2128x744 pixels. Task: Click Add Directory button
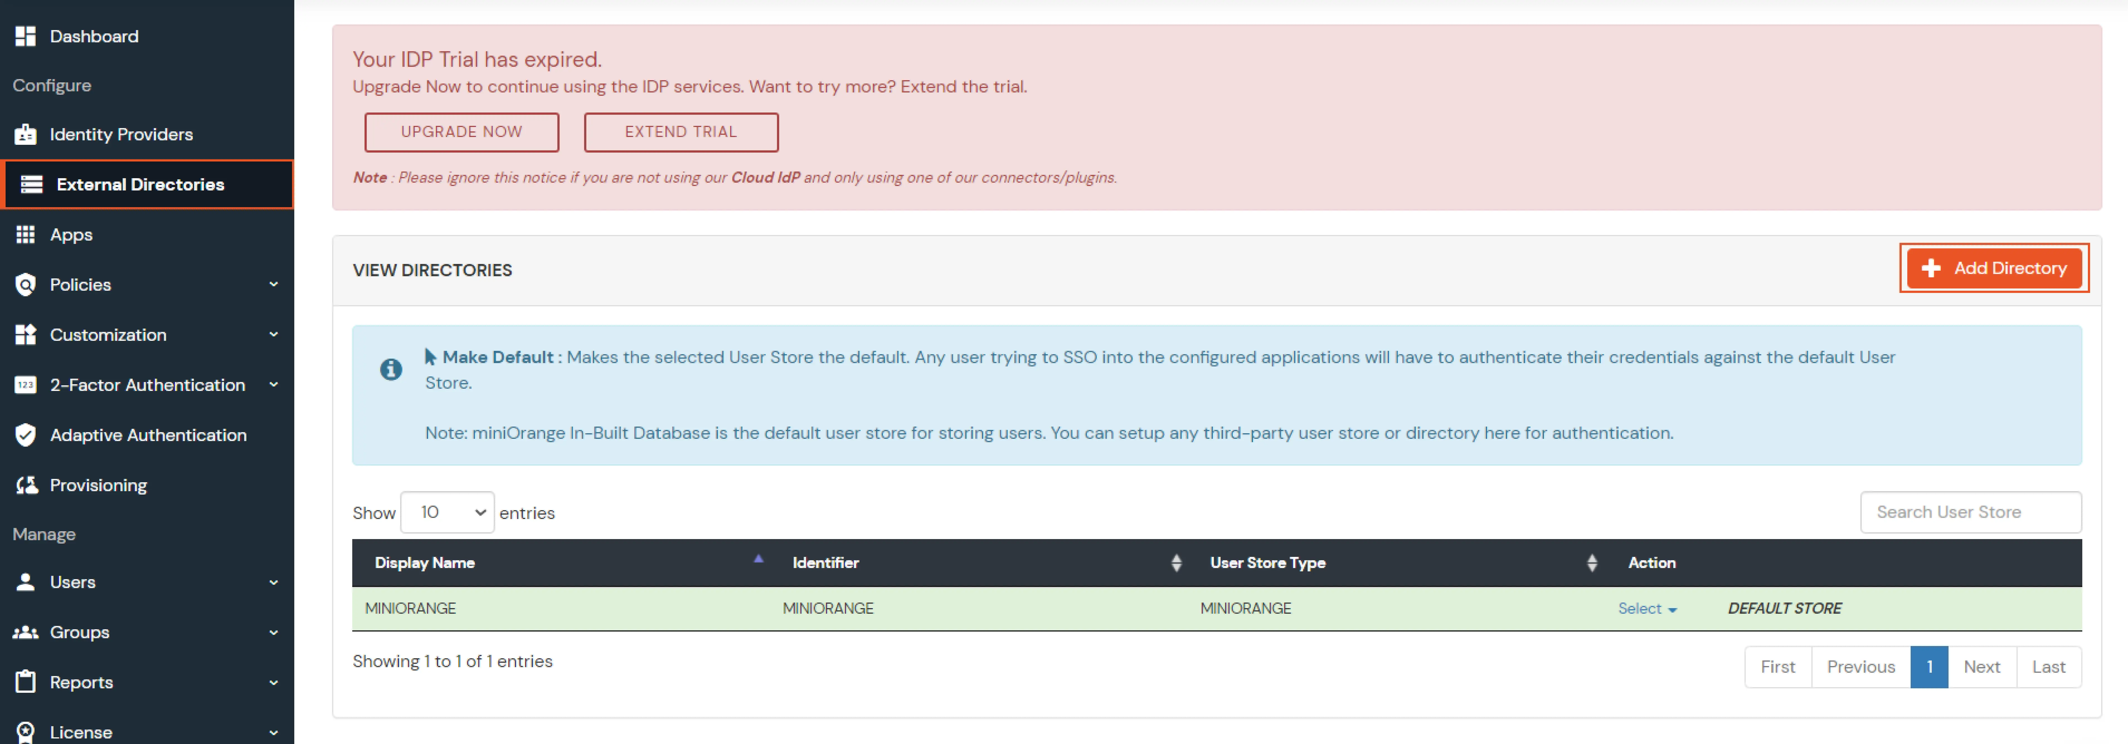point(1992,267)
